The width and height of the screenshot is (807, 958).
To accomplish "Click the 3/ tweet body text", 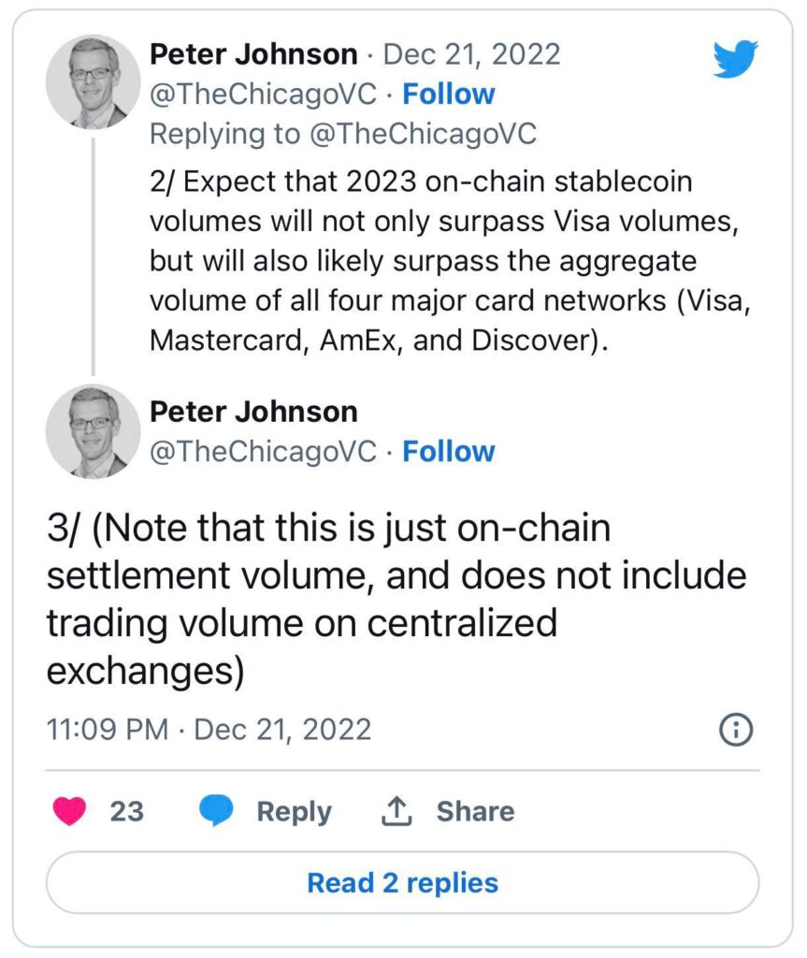I will tap(374, 599).
